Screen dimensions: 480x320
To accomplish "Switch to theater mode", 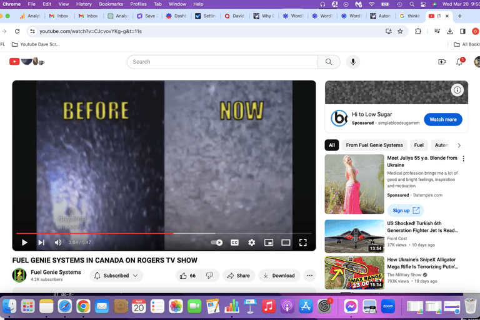I will (286, 243).
